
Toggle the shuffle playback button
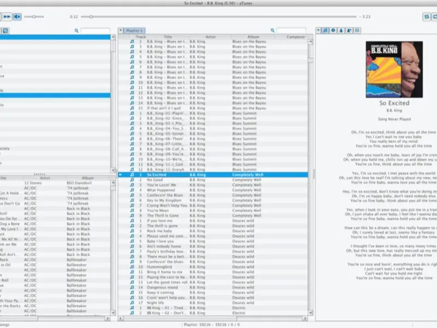427,17
